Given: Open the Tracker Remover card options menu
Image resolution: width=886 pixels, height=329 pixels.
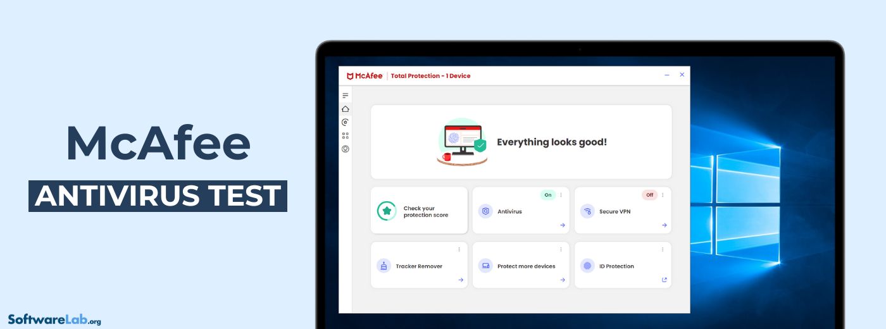Looking at the screenshot, I should click(459, 249).
